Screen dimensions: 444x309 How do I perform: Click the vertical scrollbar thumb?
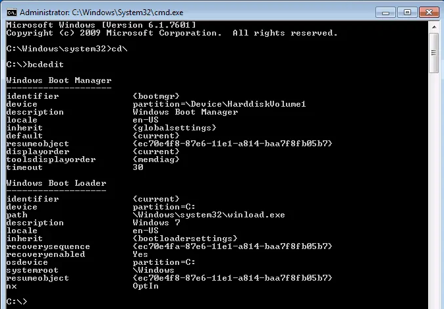[x=433, y=45]
